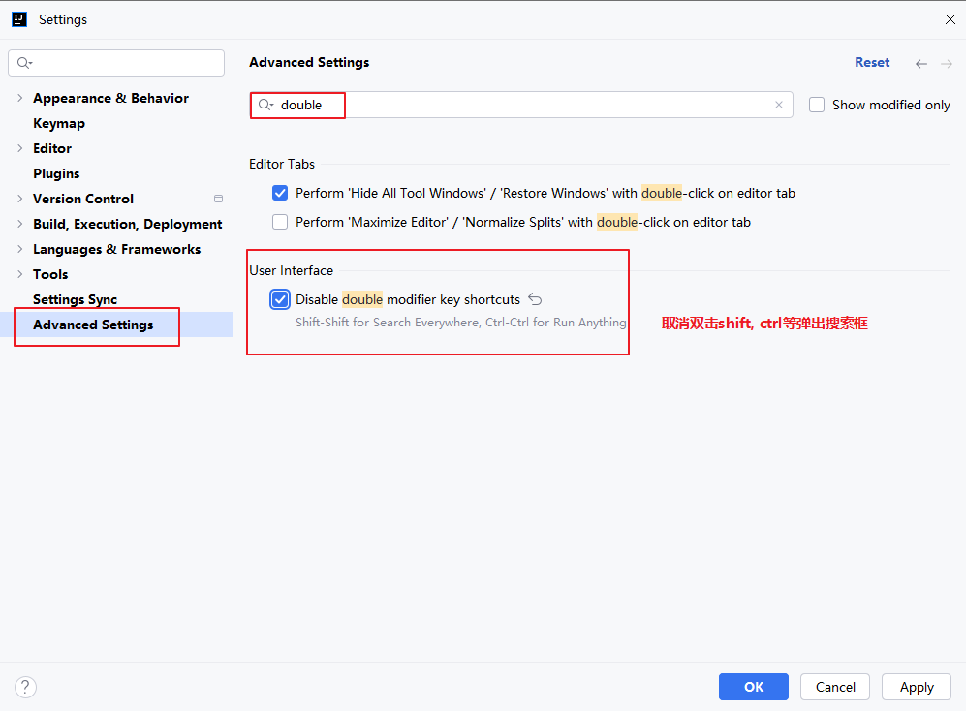The image size is (966, 711).
Task: Expand Languages & Frameworks node
Action: [x=19, y=249]
